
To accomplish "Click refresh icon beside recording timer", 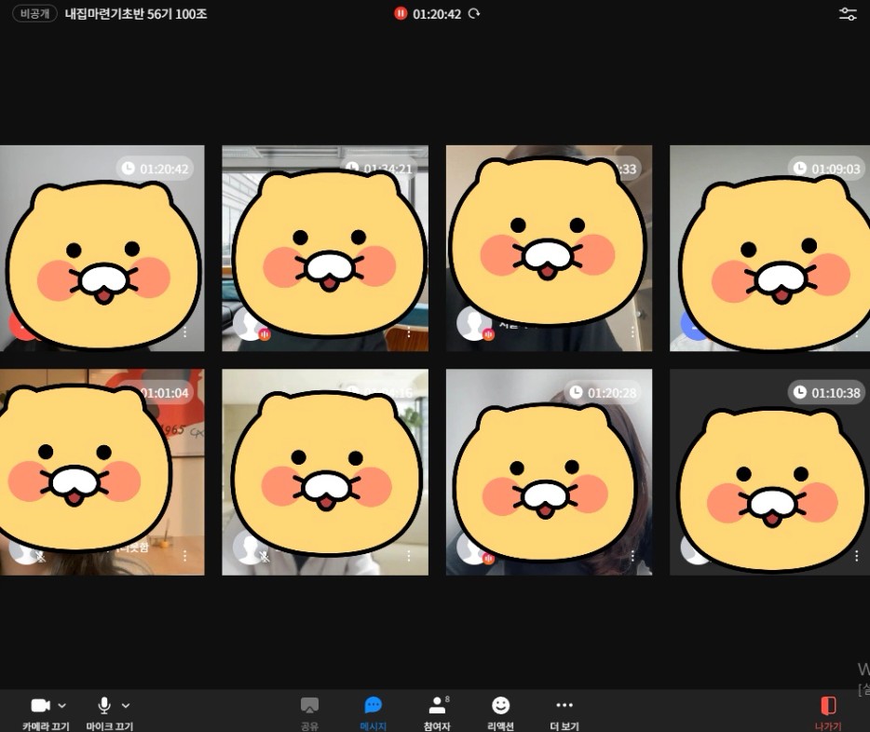I will [x=474, y=13].
